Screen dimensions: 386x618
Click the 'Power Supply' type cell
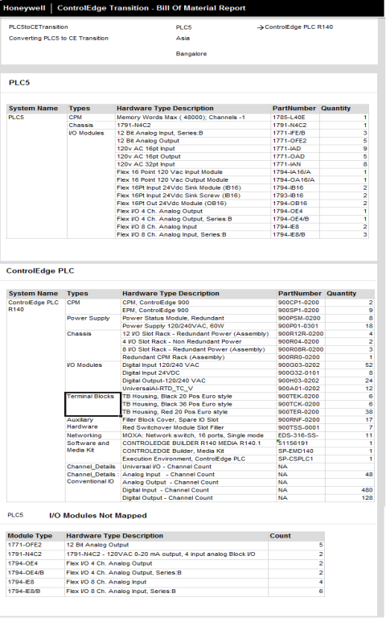pyautogui.click(x=88, y=318)
